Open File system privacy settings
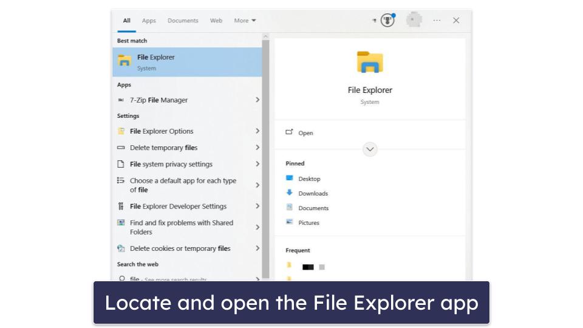This screenshot has height=328, width=583. (x=187, y=164)
